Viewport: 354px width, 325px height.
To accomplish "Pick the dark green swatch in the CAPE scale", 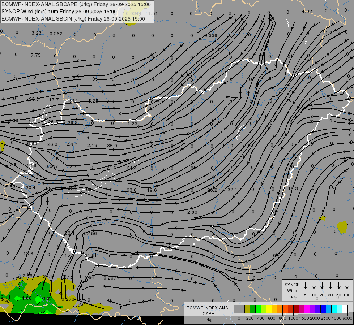I will 253,309.
